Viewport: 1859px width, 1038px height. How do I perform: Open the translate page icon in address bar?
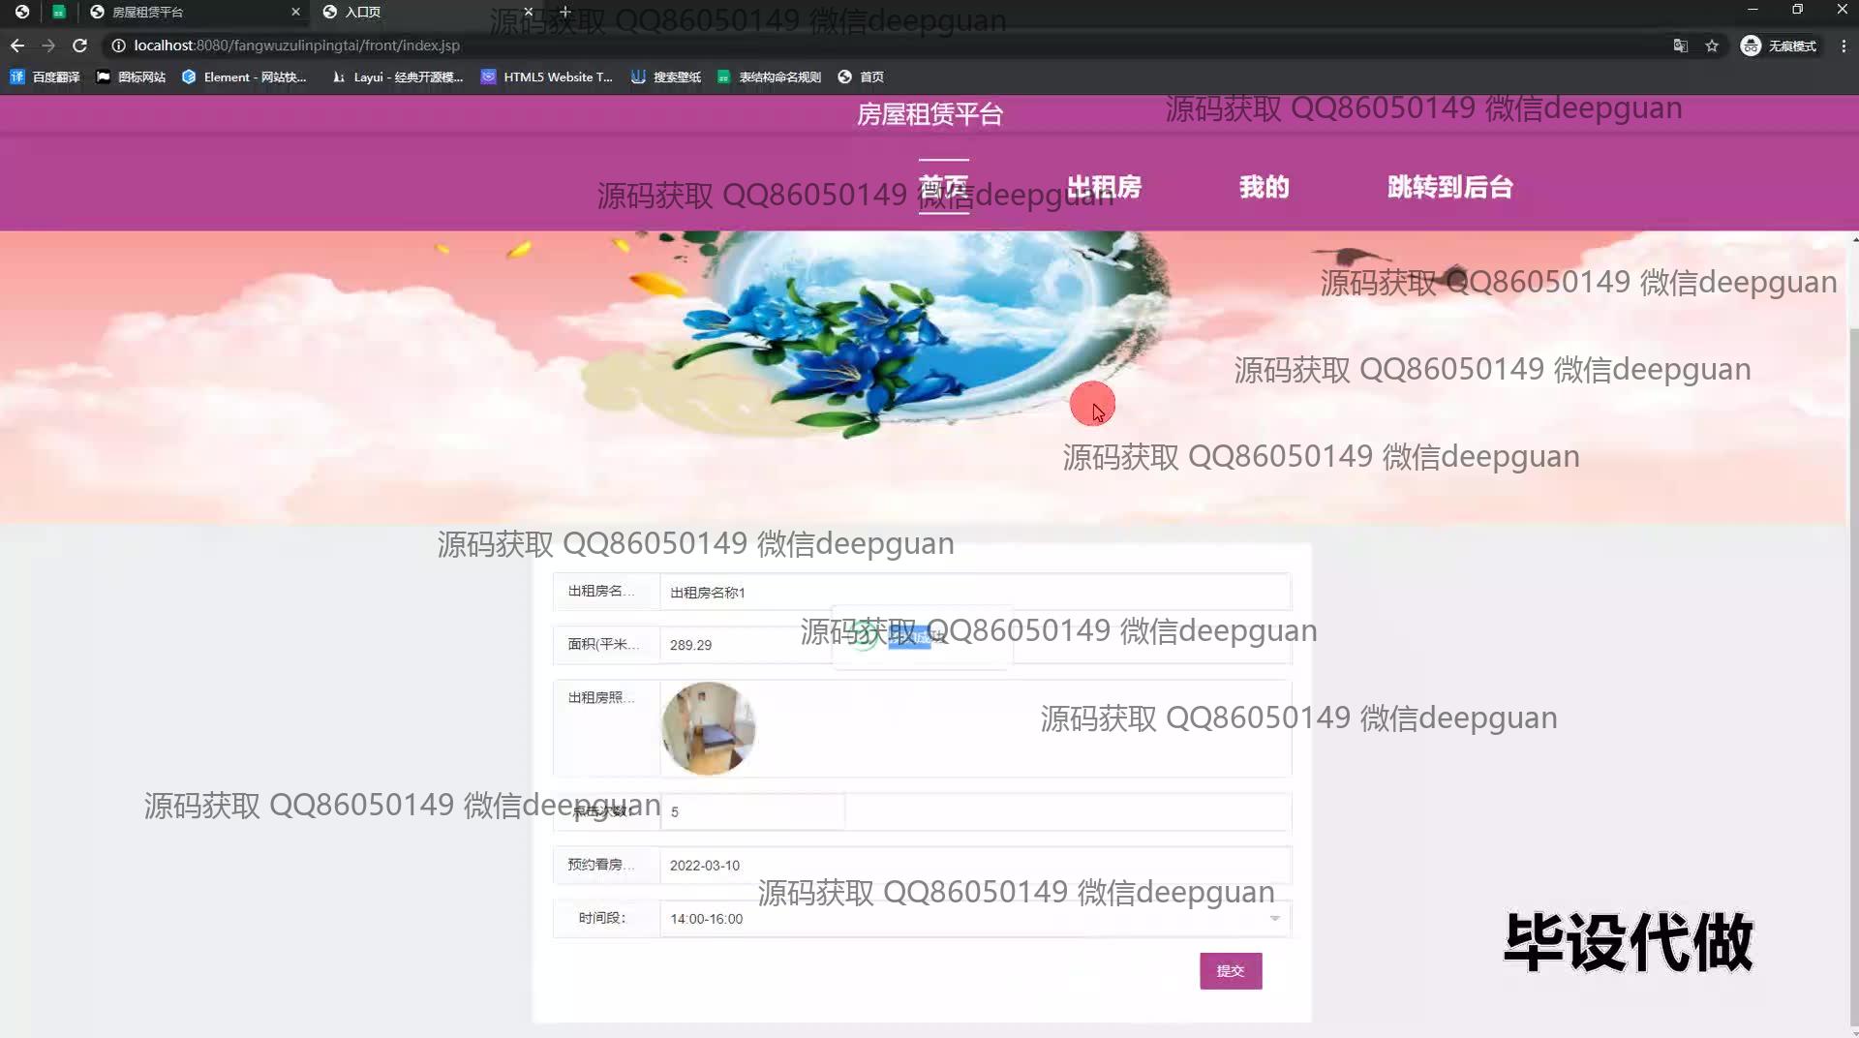point(1680,46)
